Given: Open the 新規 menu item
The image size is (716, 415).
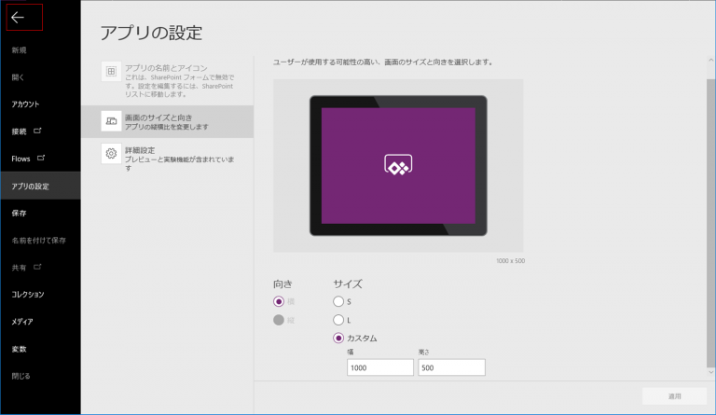Looking at the screenshot, I should click(19, 49).
